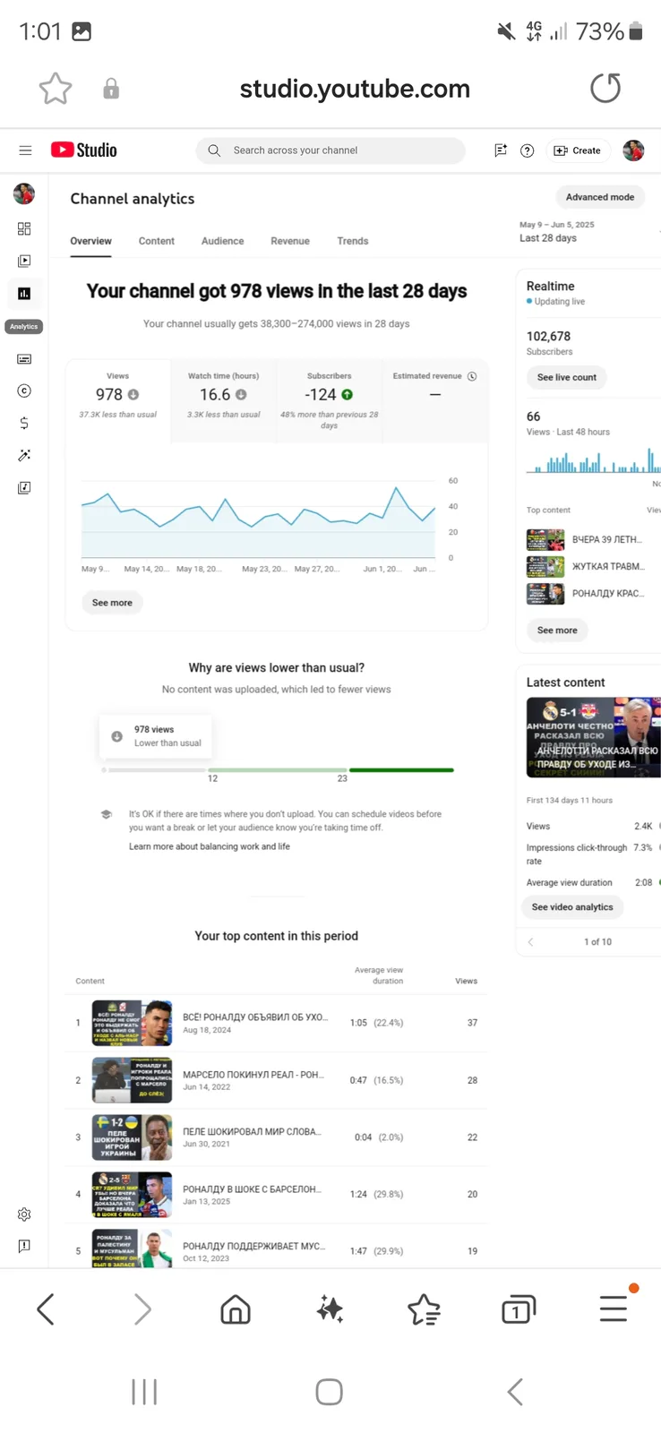Go to Dashboard from sidebar icon
The width and height of the screenshot is (661, 1433).
24,229
